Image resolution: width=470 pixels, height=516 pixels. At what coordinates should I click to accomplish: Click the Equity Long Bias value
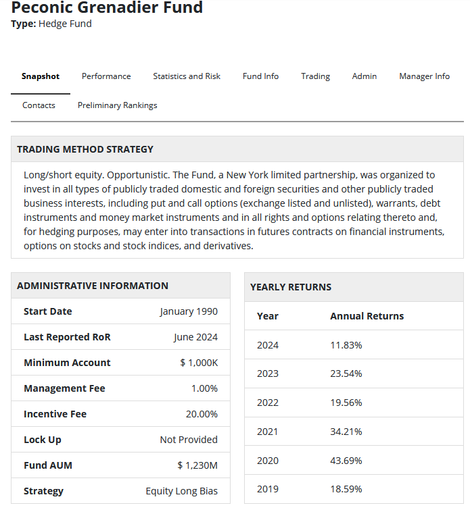tap(182, 491)
